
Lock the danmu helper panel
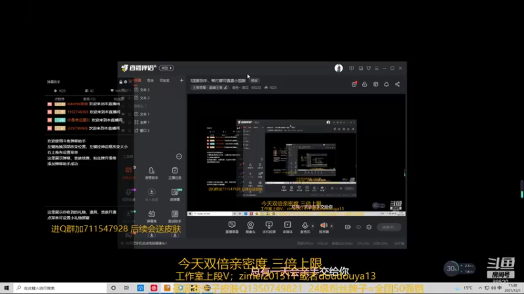pyautogui.click(x=121, y=82)
